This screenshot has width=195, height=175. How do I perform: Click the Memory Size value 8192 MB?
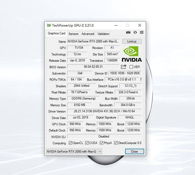tap(80, 105)
